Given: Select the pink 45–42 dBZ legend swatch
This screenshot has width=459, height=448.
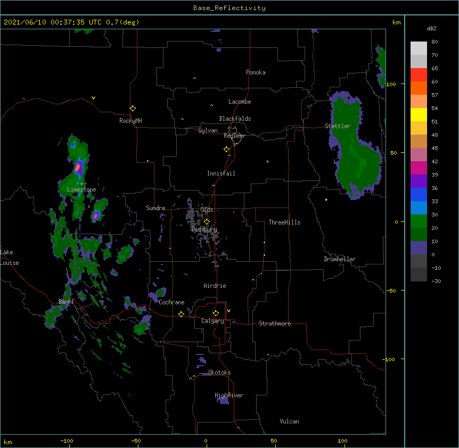Looking at the screenshot, I should click(x=419, y=155).
